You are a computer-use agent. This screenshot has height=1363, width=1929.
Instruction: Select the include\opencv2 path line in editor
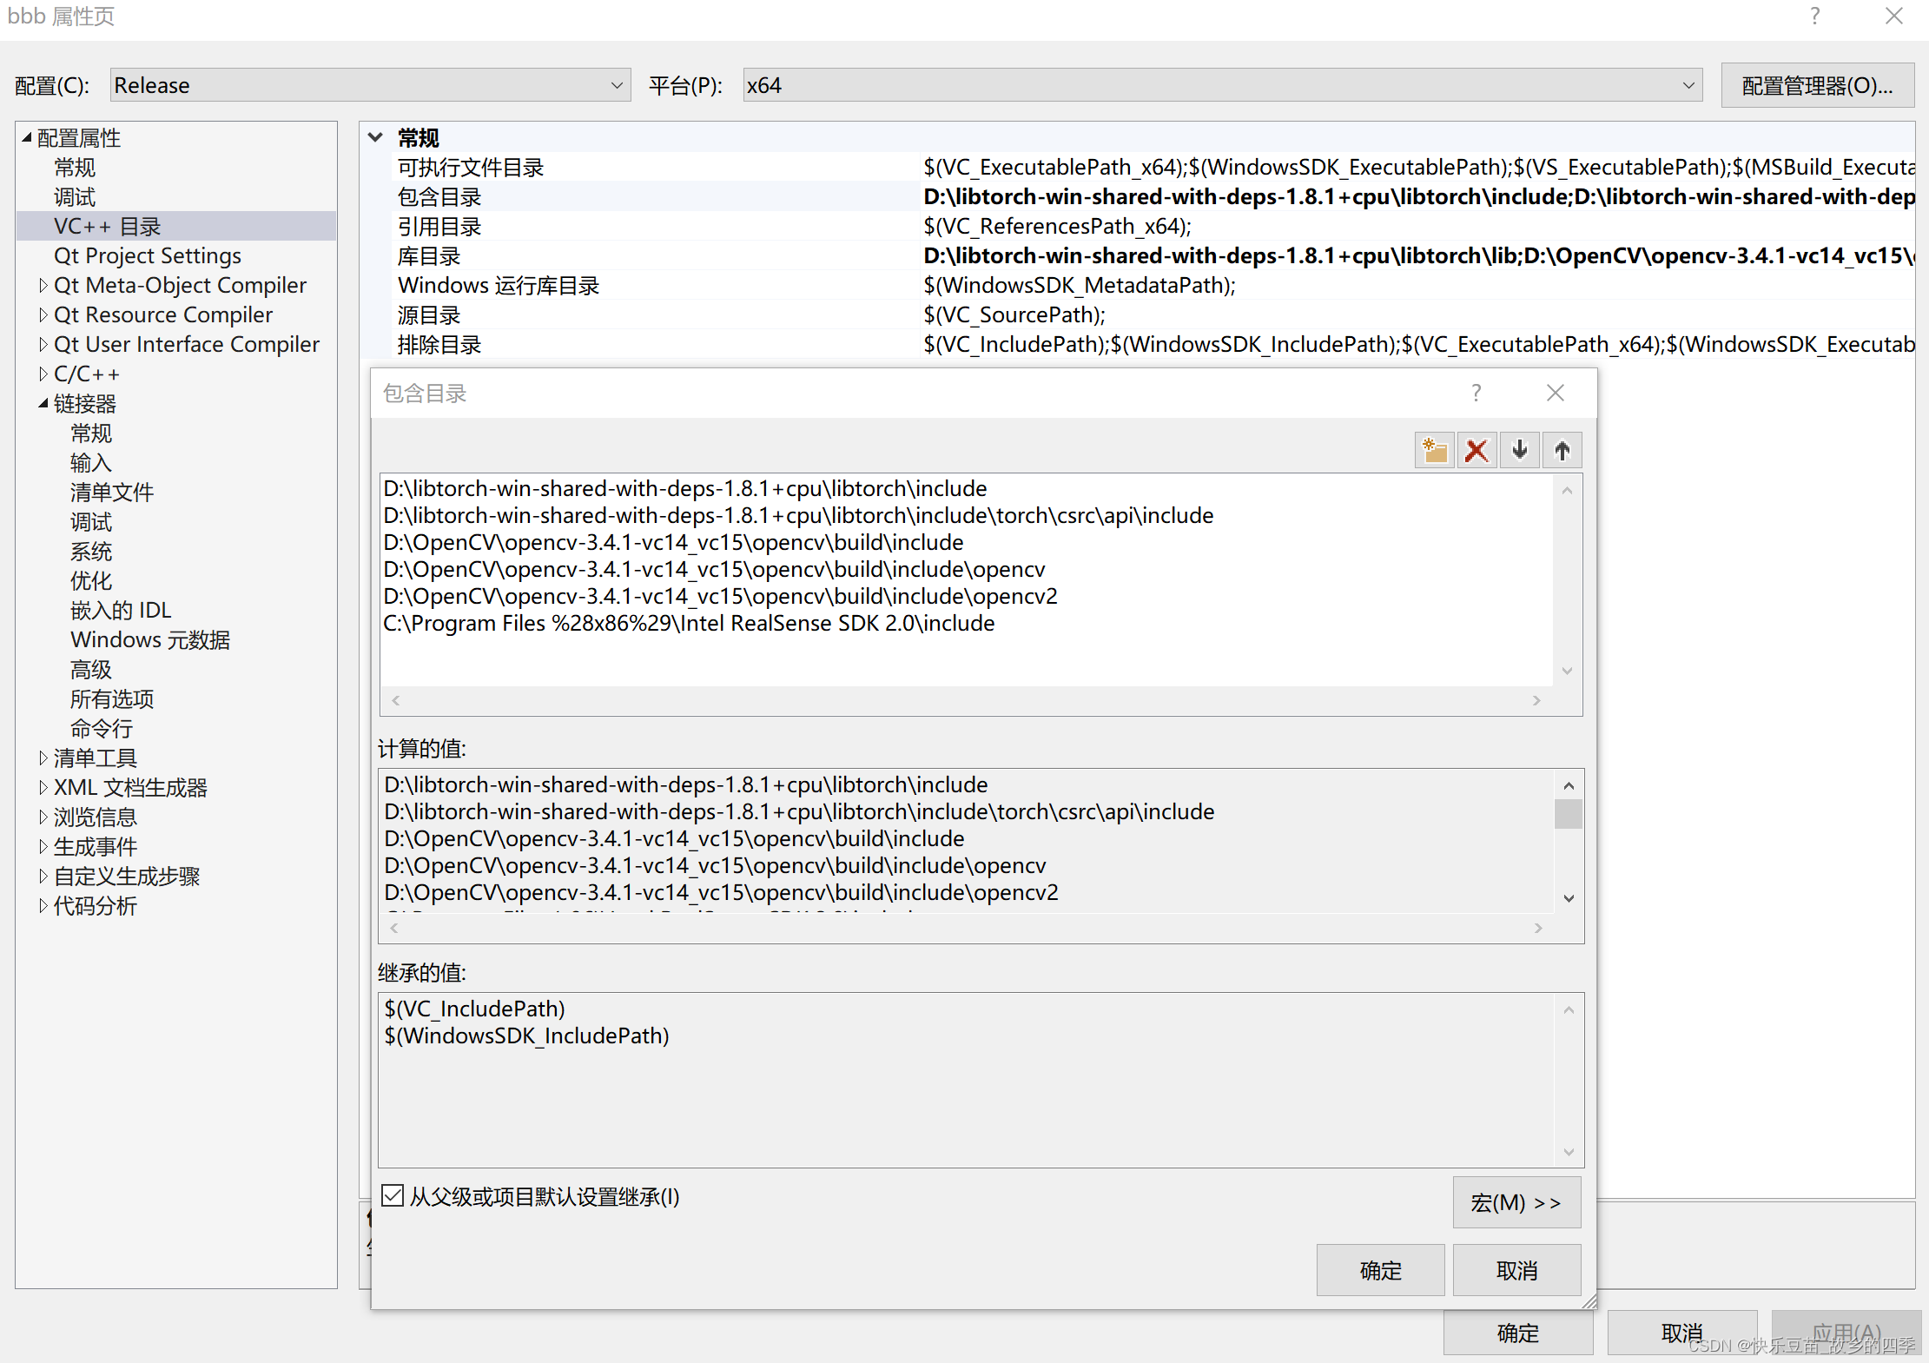click(x=720, y=596)
